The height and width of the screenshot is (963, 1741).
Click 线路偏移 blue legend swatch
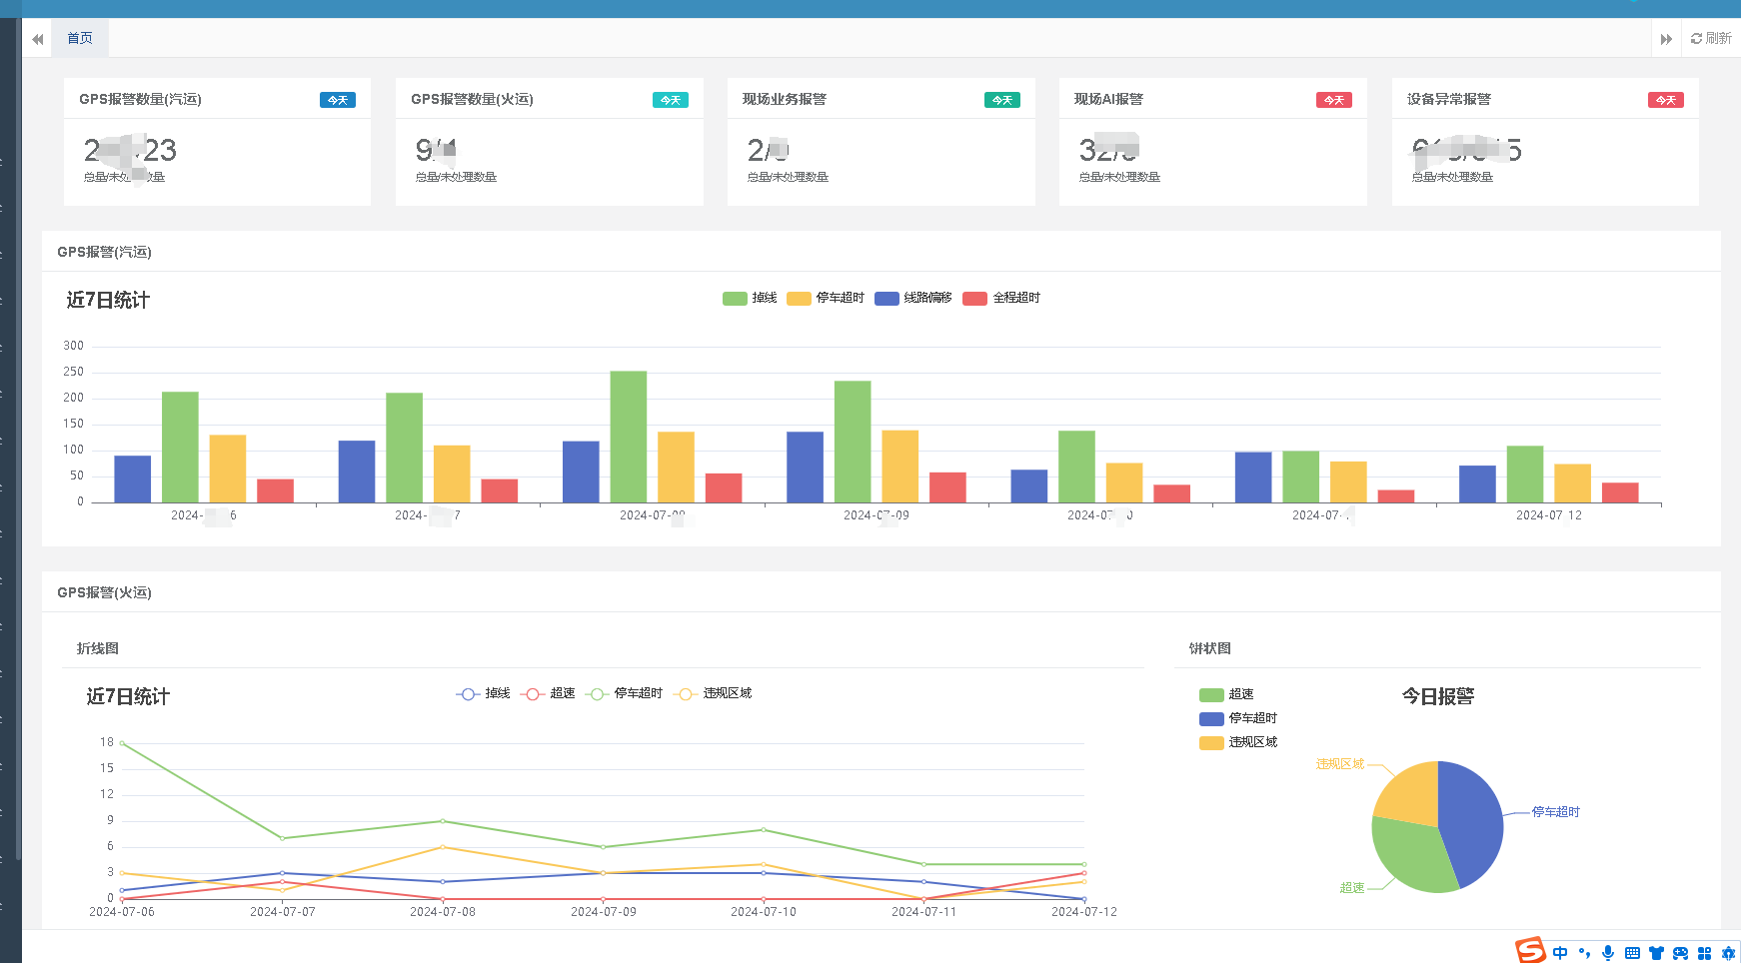(x=886, y=298)
